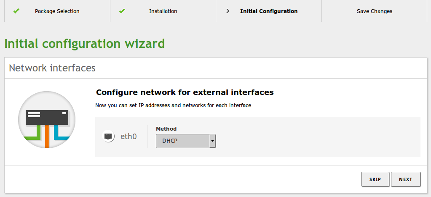Go to the Save Changes step
Screen dimensions: 431x197
coord(375,11)
